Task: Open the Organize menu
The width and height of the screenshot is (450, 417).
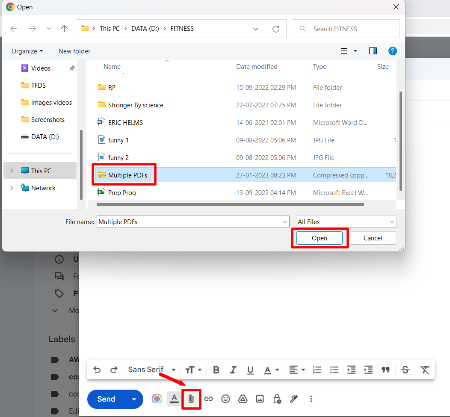Action: [27, 51]
